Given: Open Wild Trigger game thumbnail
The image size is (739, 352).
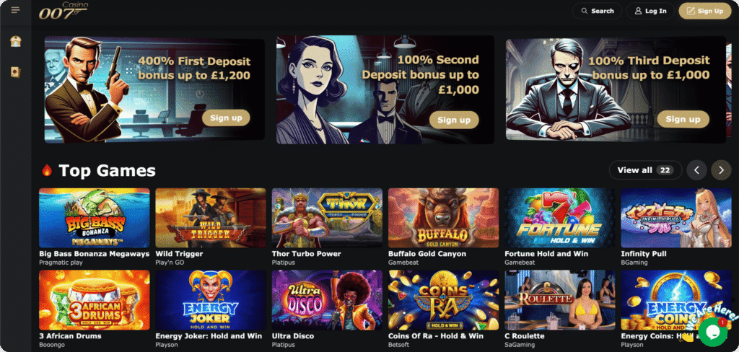Looking at the screenshot, I should coord(211,218).
